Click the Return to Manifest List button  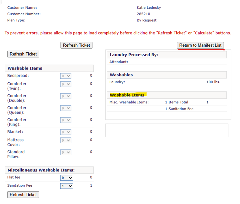(200, 45)
